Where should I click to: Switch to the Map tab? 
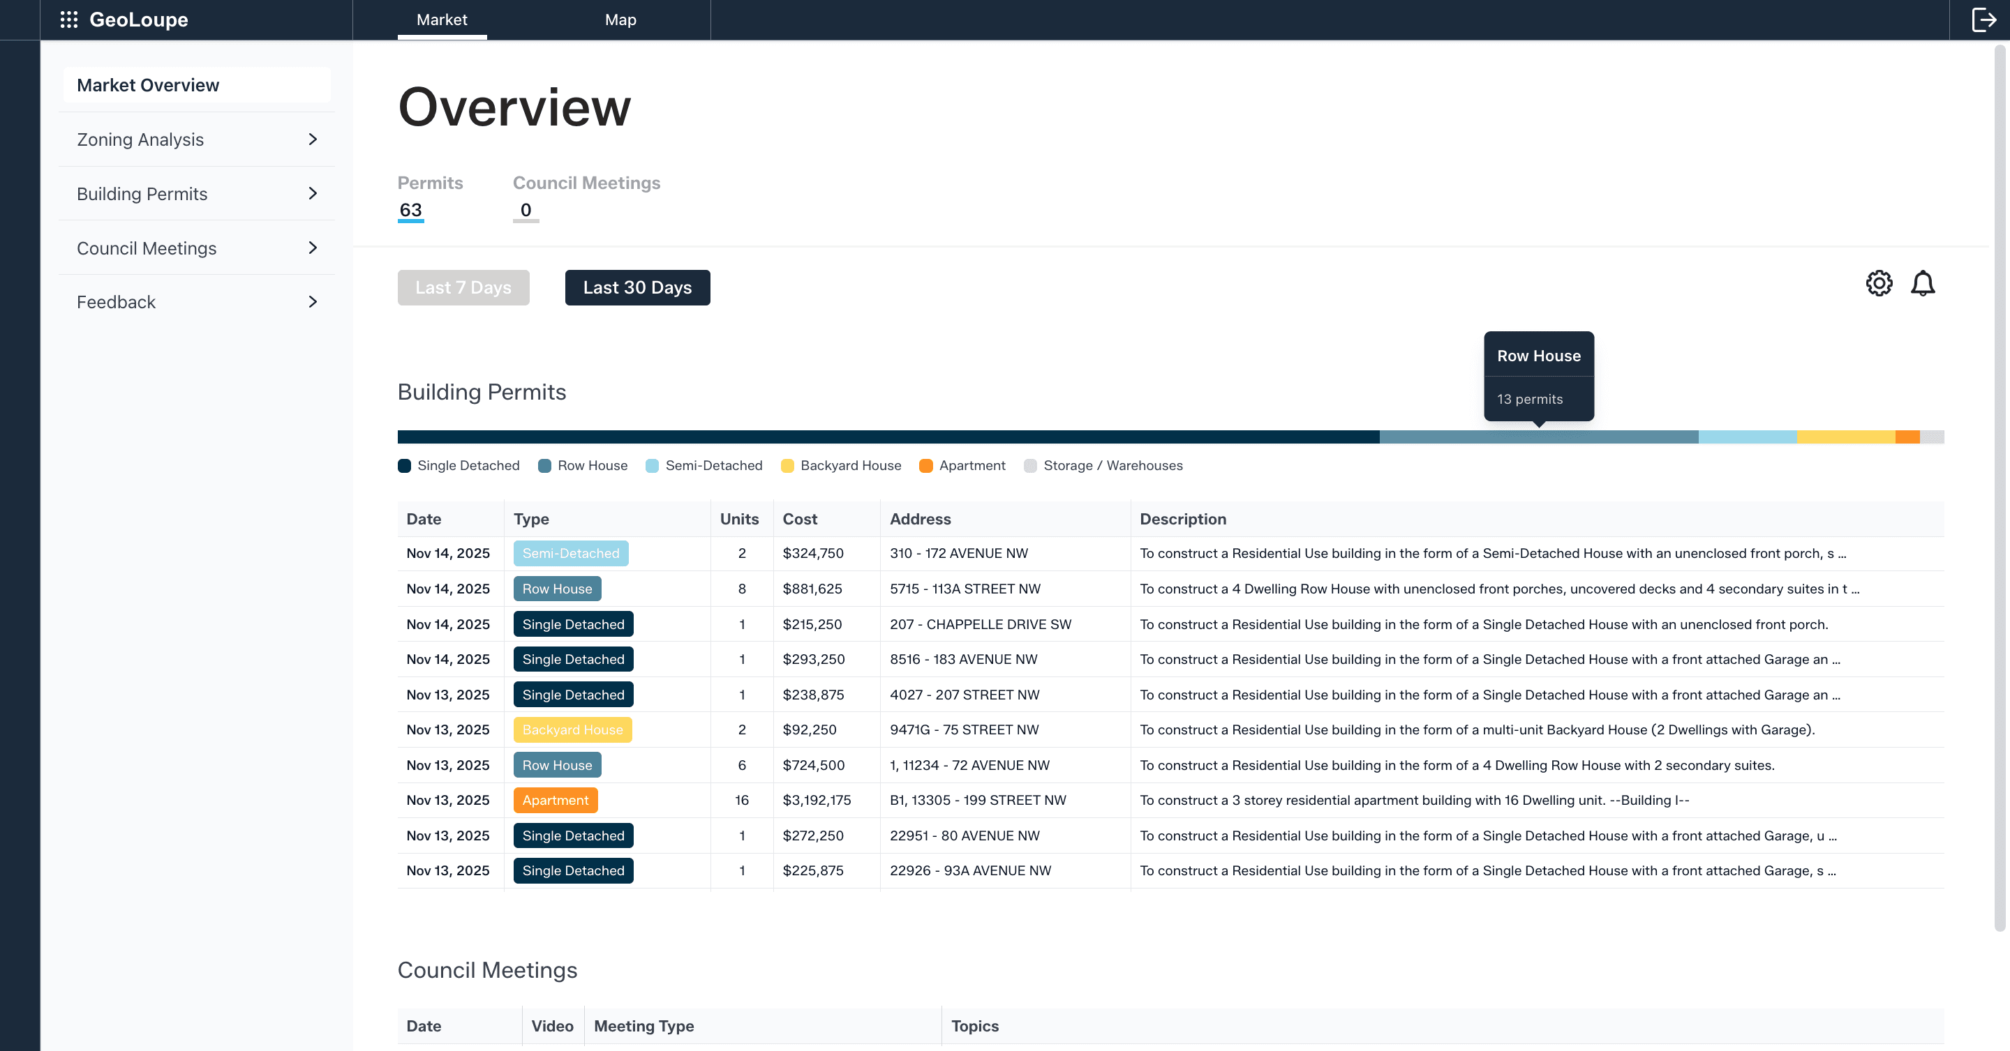[620, 20]
